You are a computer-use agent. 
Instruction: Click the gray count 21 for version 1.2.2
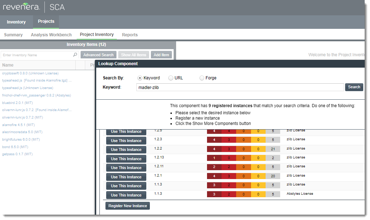[x=273, y=149]
